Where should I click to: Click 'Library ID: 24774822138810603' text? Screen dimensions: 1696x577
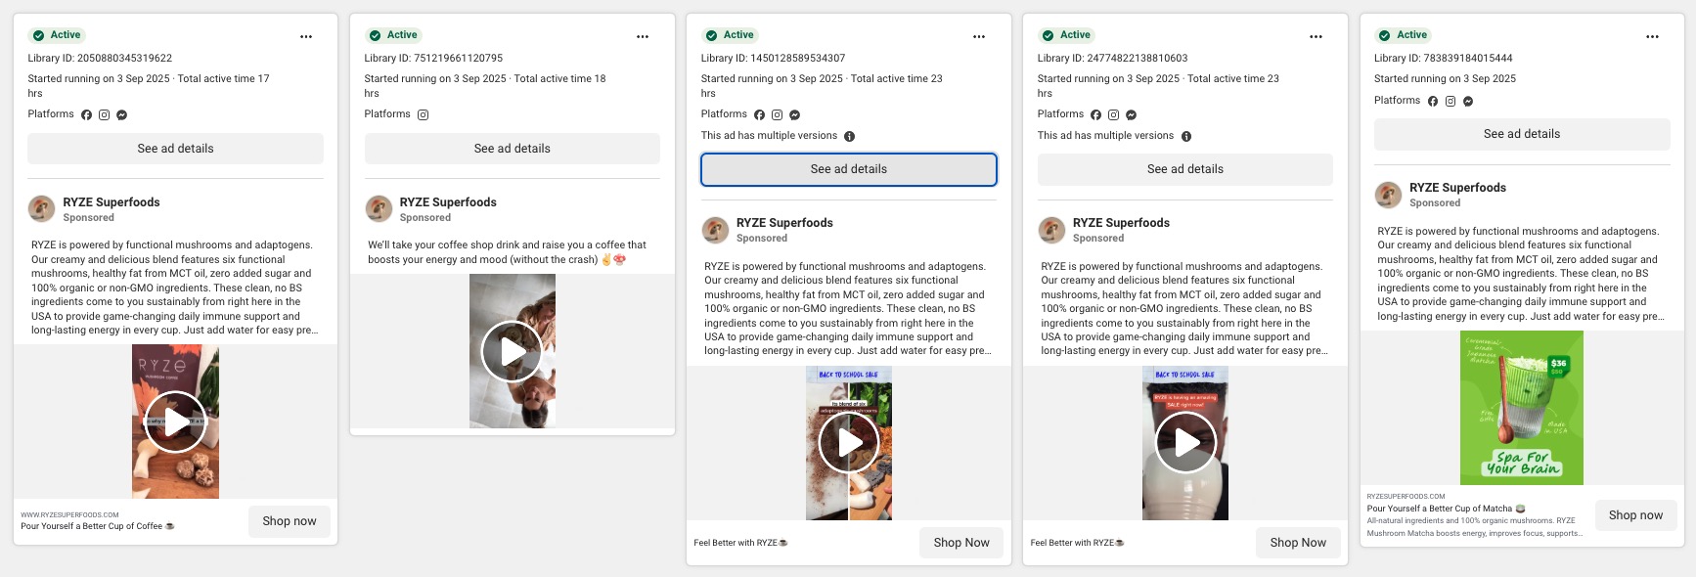coord(1112,59)
